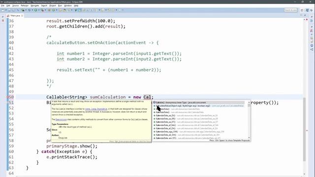
Task: Click primaryStage.show() on line 59
Action: click(72, 146)
